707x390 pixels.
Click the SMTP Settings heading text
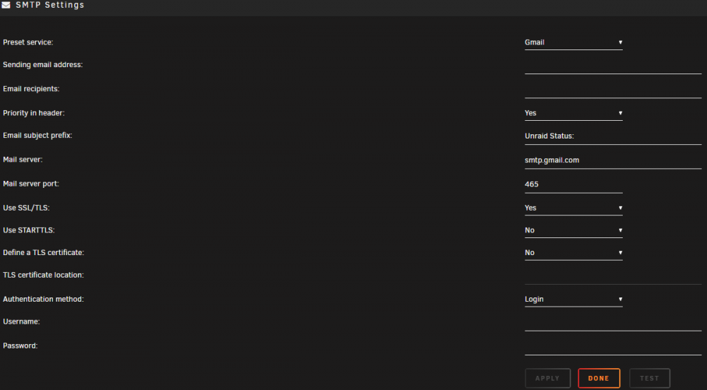point(49,5)
